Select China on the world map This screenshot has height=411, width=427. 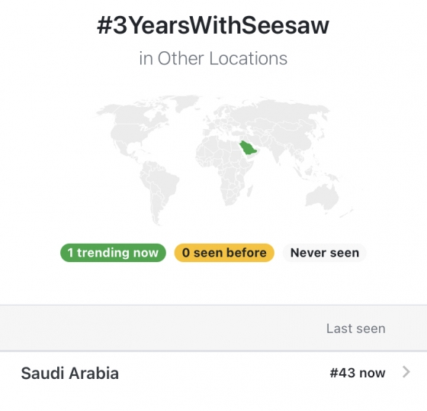[x=297, y=138]
